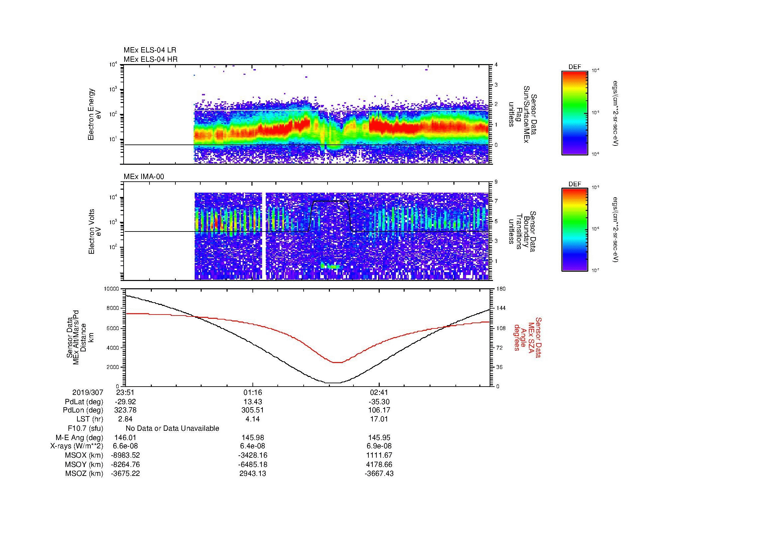Click the 'Electron Energy eV' axis label
This screenshot has width=777, height=549.
click(x=94, y=114)
